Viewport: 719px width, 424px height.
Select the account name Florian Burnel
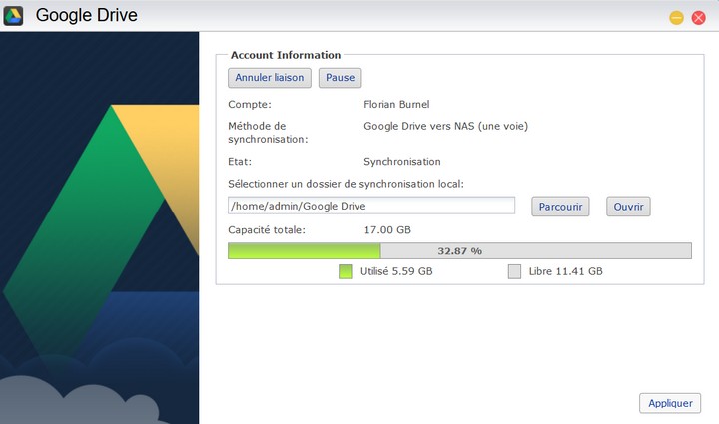pyautogui.click(x=396, y=105)
